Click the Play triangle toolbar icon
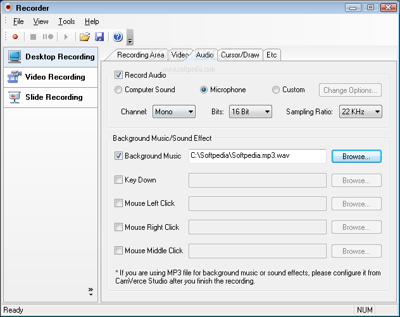This screenshot has width=400, height=317. (66, 37)
